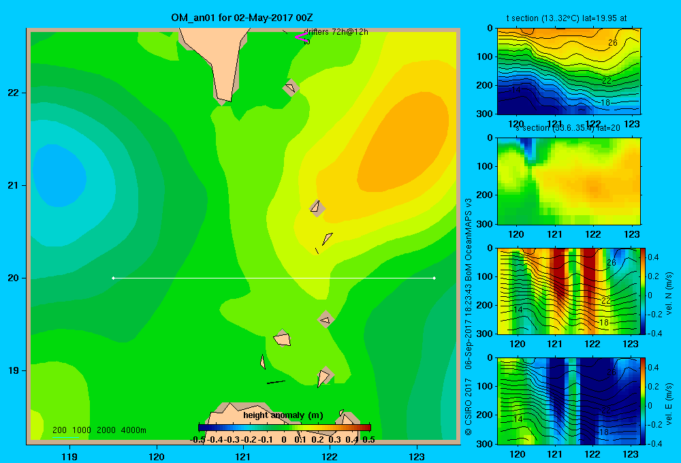Click the 4000m depth contour legend entry

coord(133,430)
